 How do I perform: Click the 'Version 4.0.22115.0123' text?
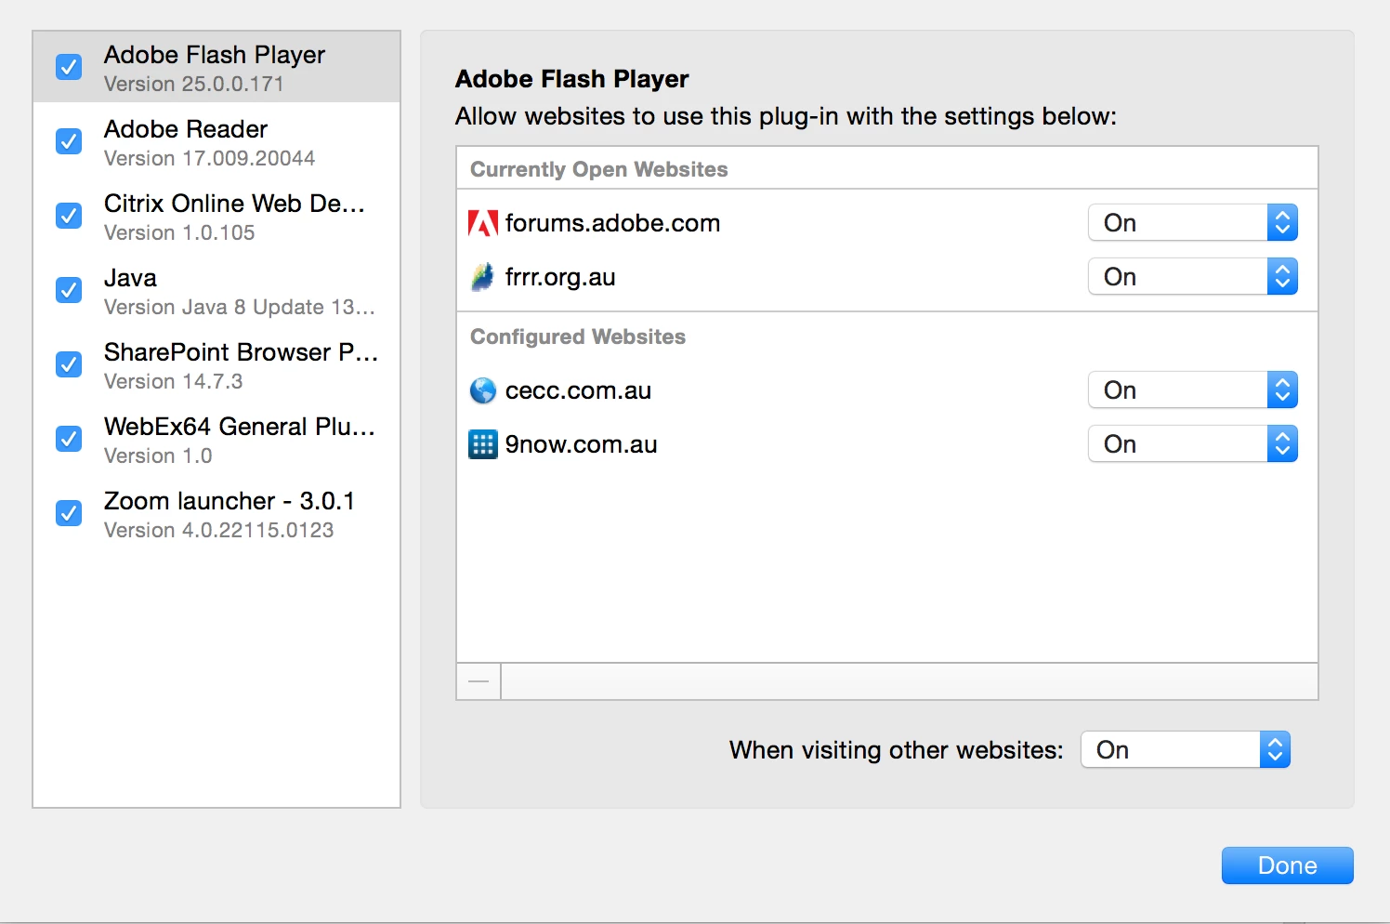coord(219,530)
